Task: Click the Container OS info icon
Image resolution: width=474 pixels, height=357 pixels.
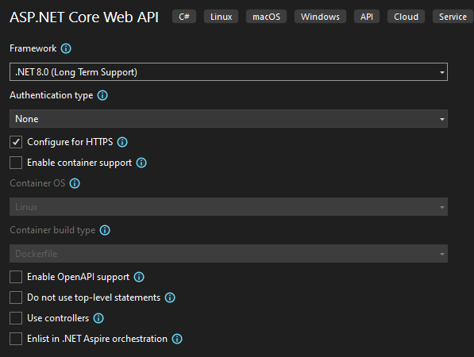Action: pyautogui.click(x=75, y=183)
